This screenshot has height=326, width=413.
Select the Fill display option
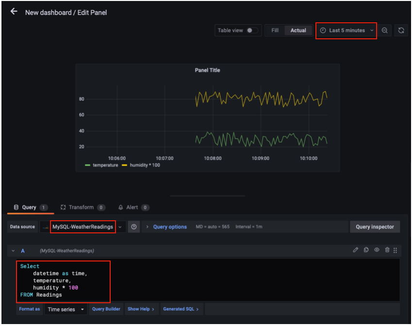(275, 31)
